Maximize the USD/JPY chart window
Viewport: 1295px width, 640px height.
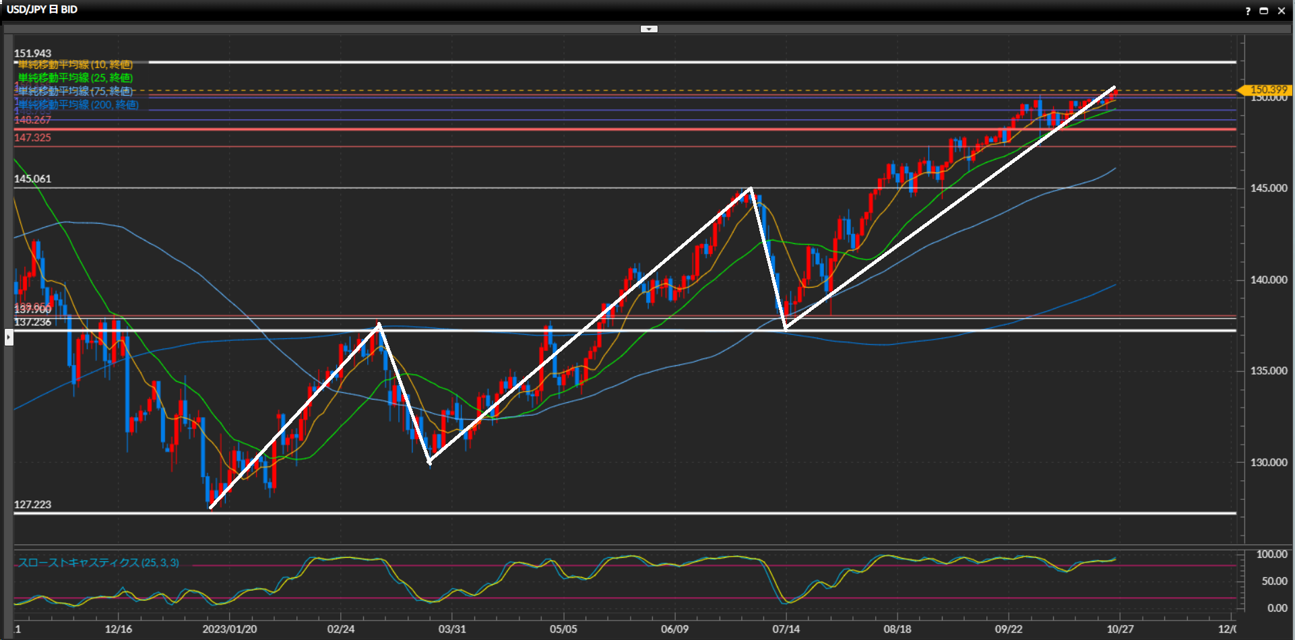(1264, 11)
